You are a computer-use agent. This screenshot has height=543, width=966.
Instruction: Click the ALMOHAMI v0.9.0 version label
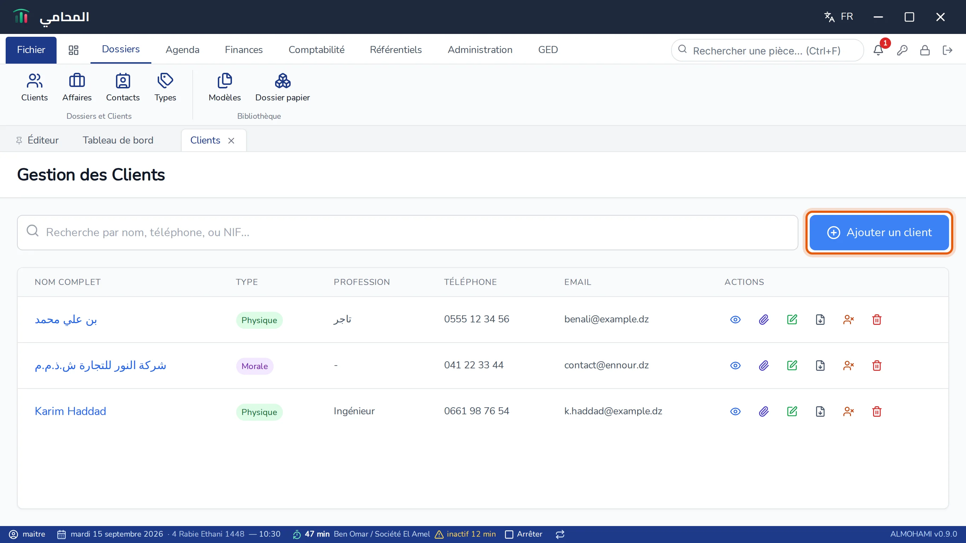(x=923, y=535)
